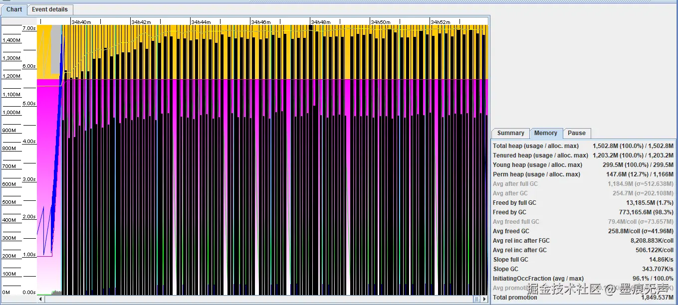
Task: Click the 34h52m timeline marker
Action: click(x=440, y=22)
